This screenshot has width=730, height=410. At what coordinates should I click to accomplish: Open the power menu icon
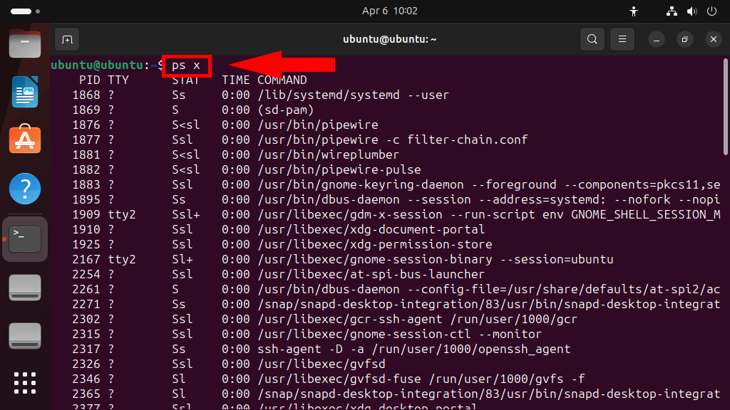tap(711, 11)
